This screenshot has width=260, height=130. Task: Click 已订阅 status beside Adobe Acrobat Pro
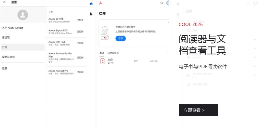click(80, 72)
